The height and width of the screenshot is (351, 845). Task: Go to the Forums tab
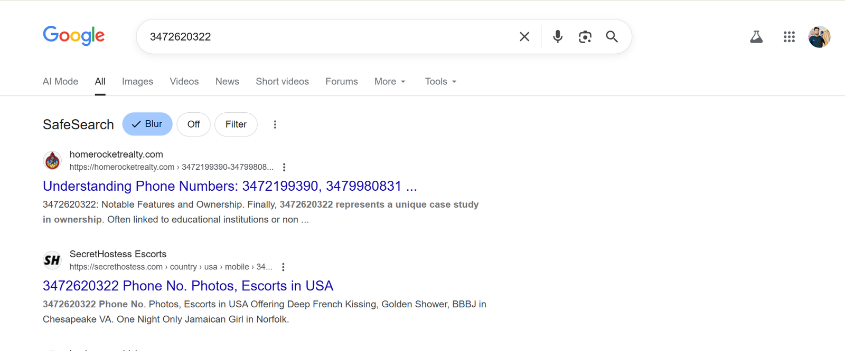(x=341, y=82)
